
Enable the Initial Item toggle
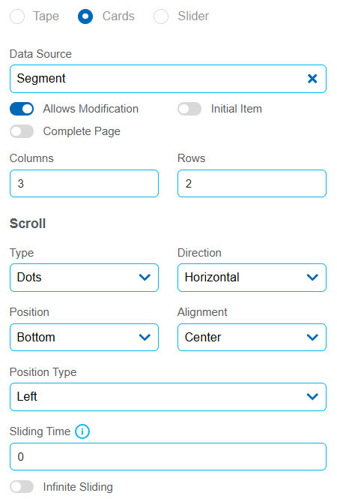tap(189, 109)
